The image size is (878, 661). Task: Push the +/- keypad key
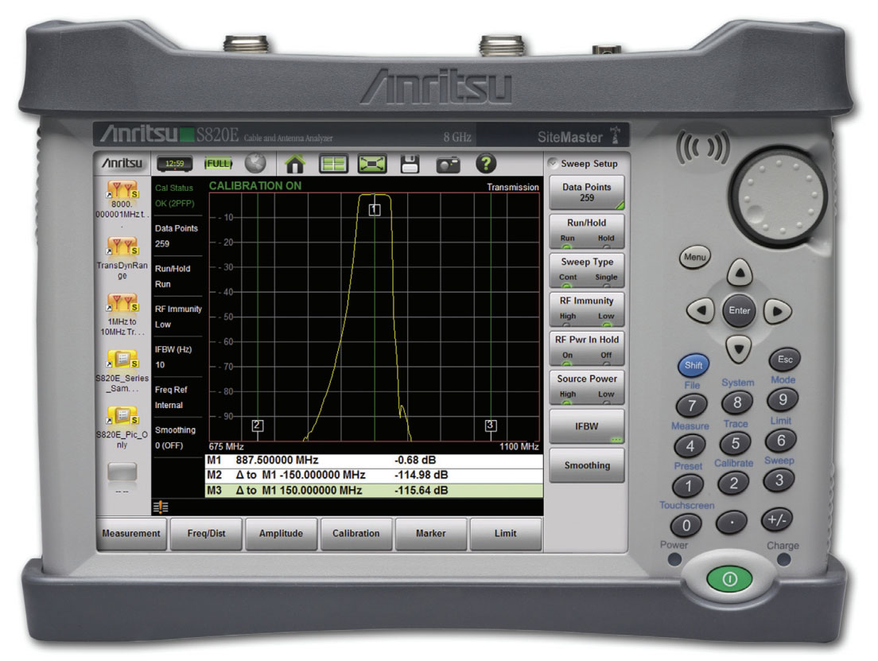tap(777, 520)
